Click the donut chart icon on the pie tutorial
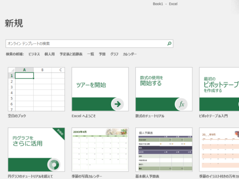Viewport: 239px width, 179px height. (x=54, y=165)
